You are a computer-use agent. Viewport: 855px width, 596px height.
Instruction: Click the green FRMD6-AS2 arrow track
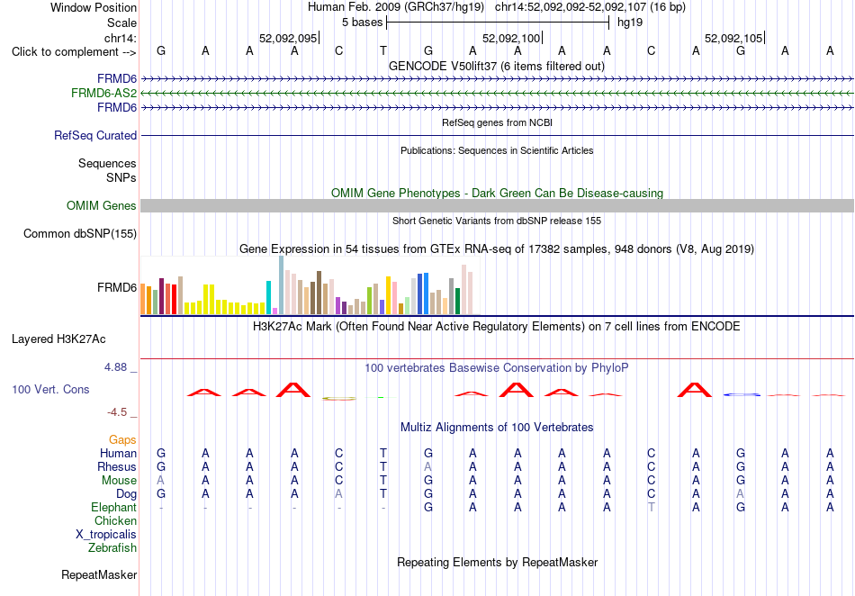pos(497,94)
